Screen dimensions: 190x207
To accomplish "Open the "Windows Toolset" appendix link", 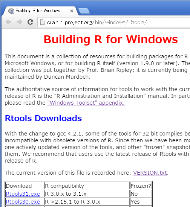I will pyautogui.click(x=86, y=103).
